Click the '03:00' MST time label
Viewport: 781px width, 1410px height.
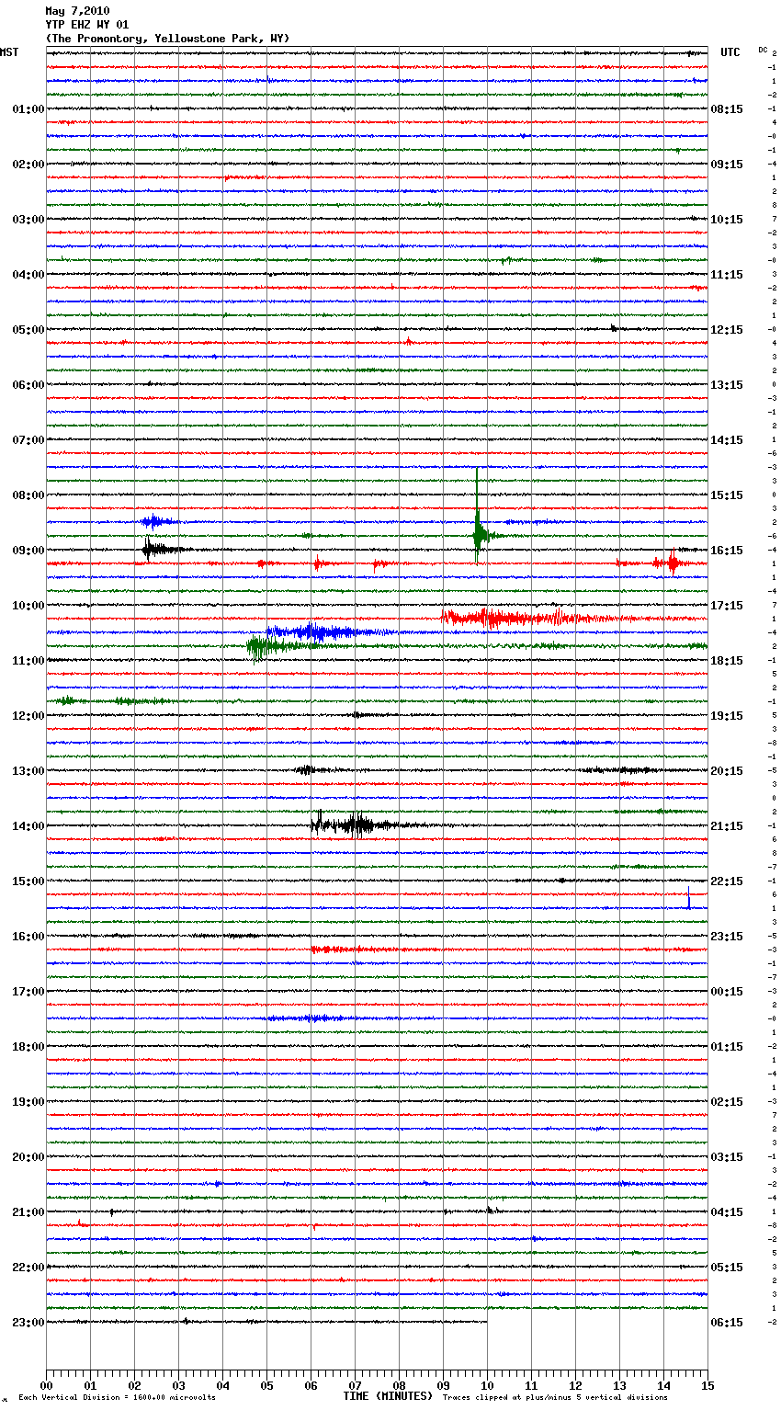point(28,220)
